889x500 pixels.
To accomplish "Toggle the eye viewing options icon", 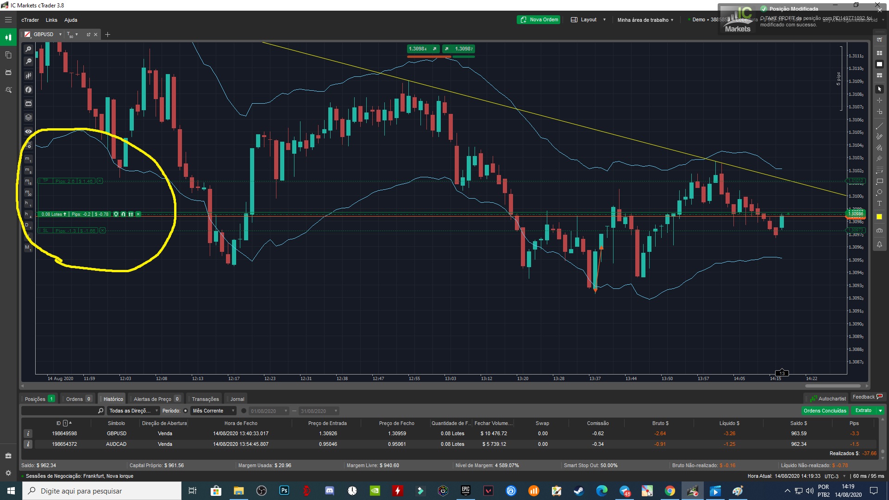I will pyautogui.click(x=28, y=131).
